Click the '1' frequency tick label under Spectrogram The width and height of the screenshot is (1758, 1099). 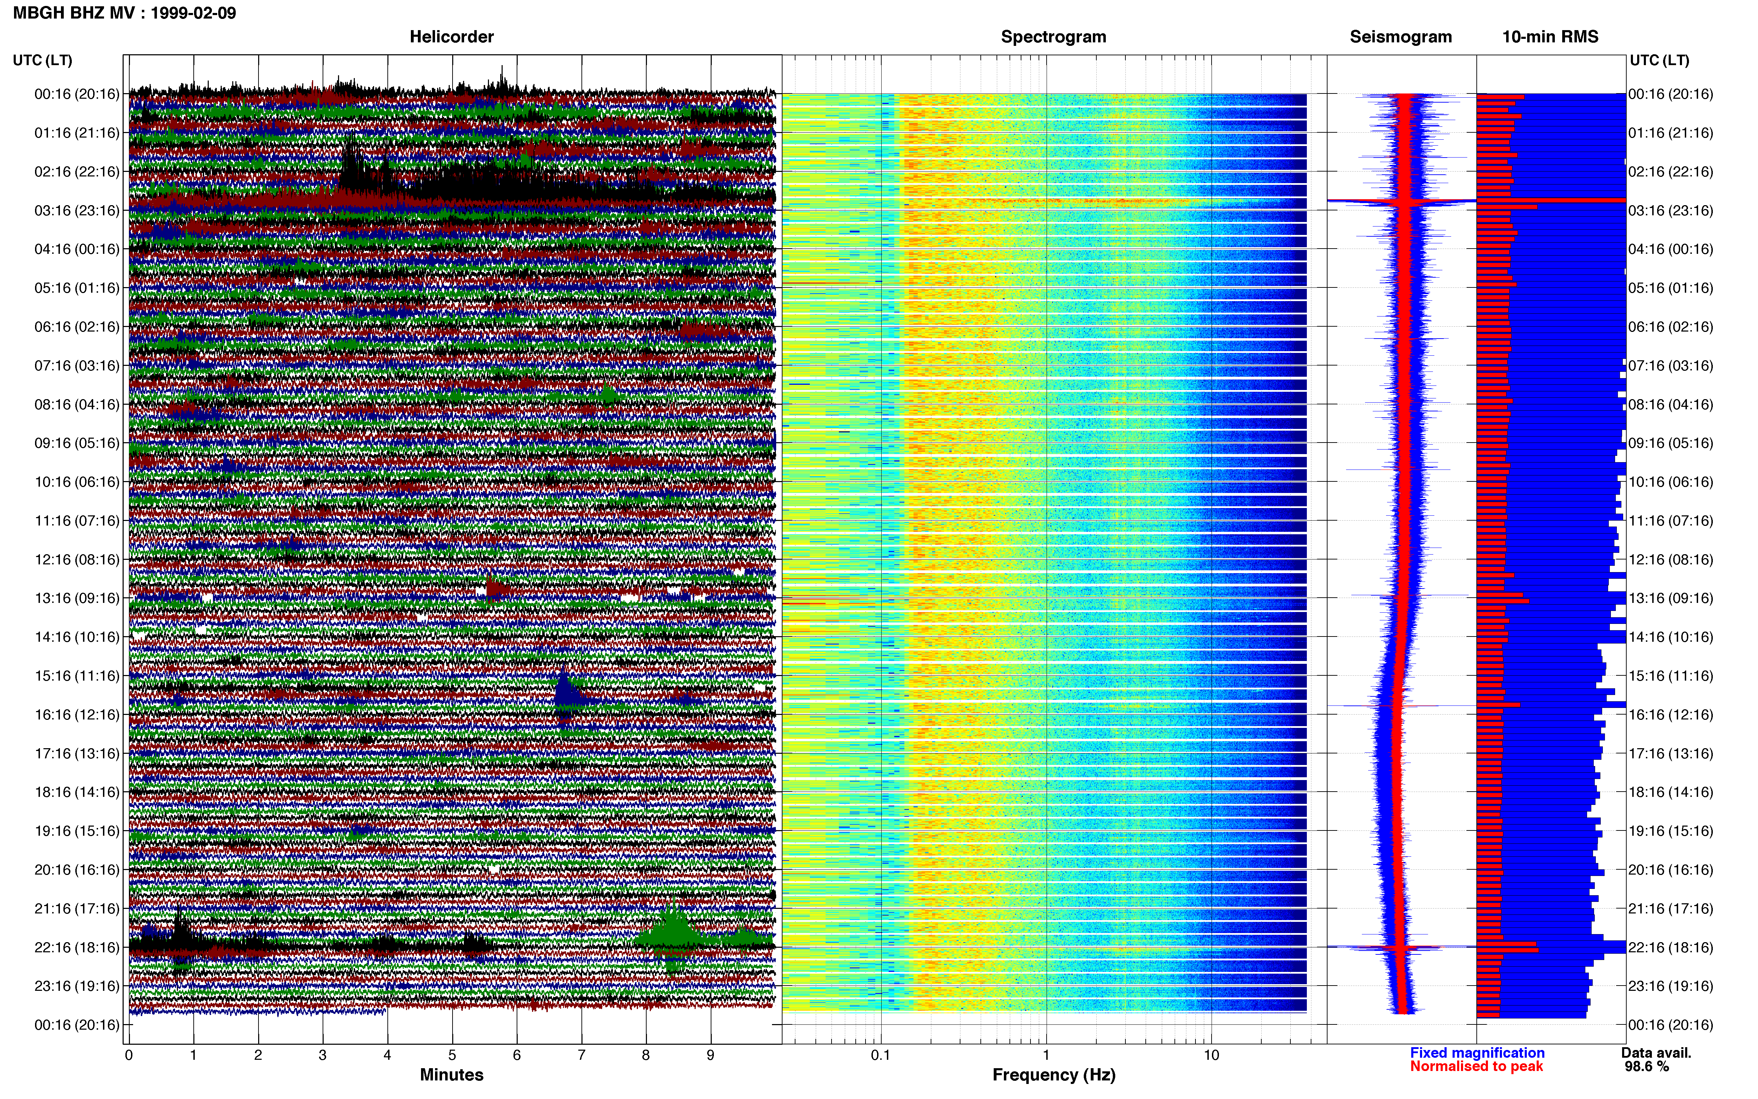tap(1046, 1055)
